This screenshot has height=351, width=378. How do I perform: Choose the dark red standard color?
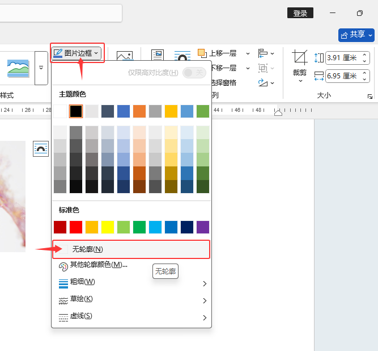click(x=60, y=227)
